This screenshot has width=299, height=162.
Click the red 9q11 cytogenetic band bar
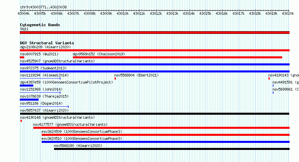(x=155, y=33)
